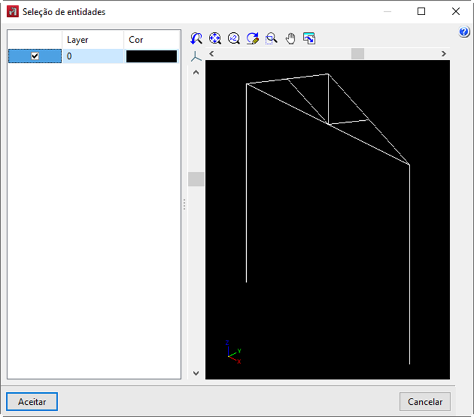474x417 pixels.
Task: Click the previous zoom view icon
Action: (196, 39)
